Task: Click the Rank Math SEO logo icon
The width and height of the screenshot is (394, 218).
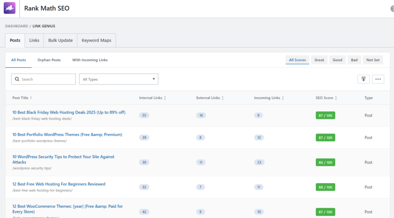Action: click(x=10, y=8)
